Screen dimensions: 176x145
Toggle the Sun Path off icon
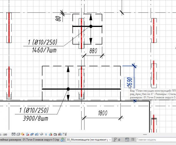[23, 134]
